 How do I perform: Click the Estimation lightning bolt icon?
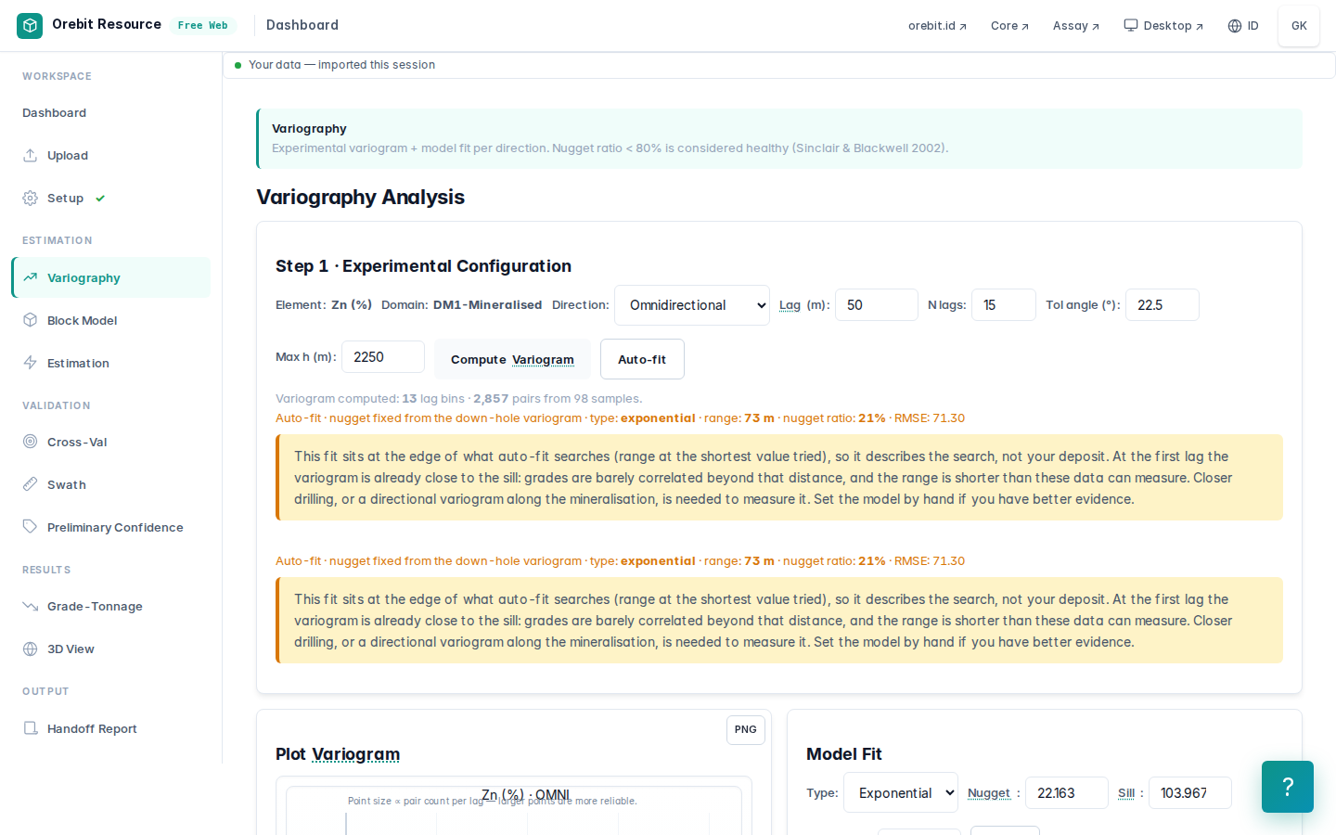[x=31, y=363]
